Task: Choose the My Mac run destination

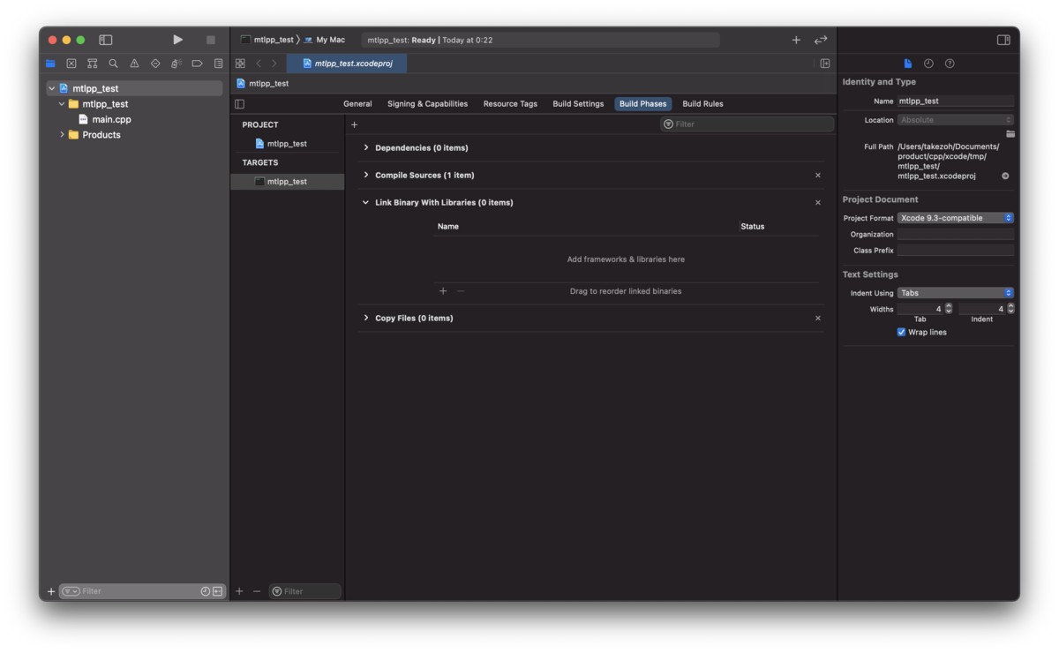Action: pyautogui.click(x=325, y=40)
